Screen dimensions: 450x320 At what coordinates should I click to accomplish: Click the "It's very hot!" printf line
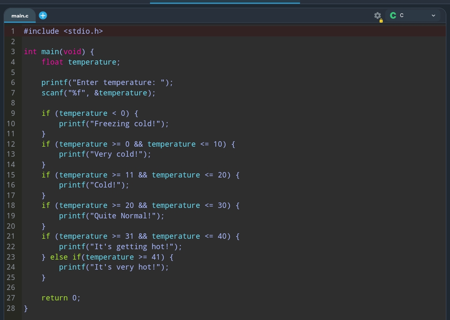113,267
